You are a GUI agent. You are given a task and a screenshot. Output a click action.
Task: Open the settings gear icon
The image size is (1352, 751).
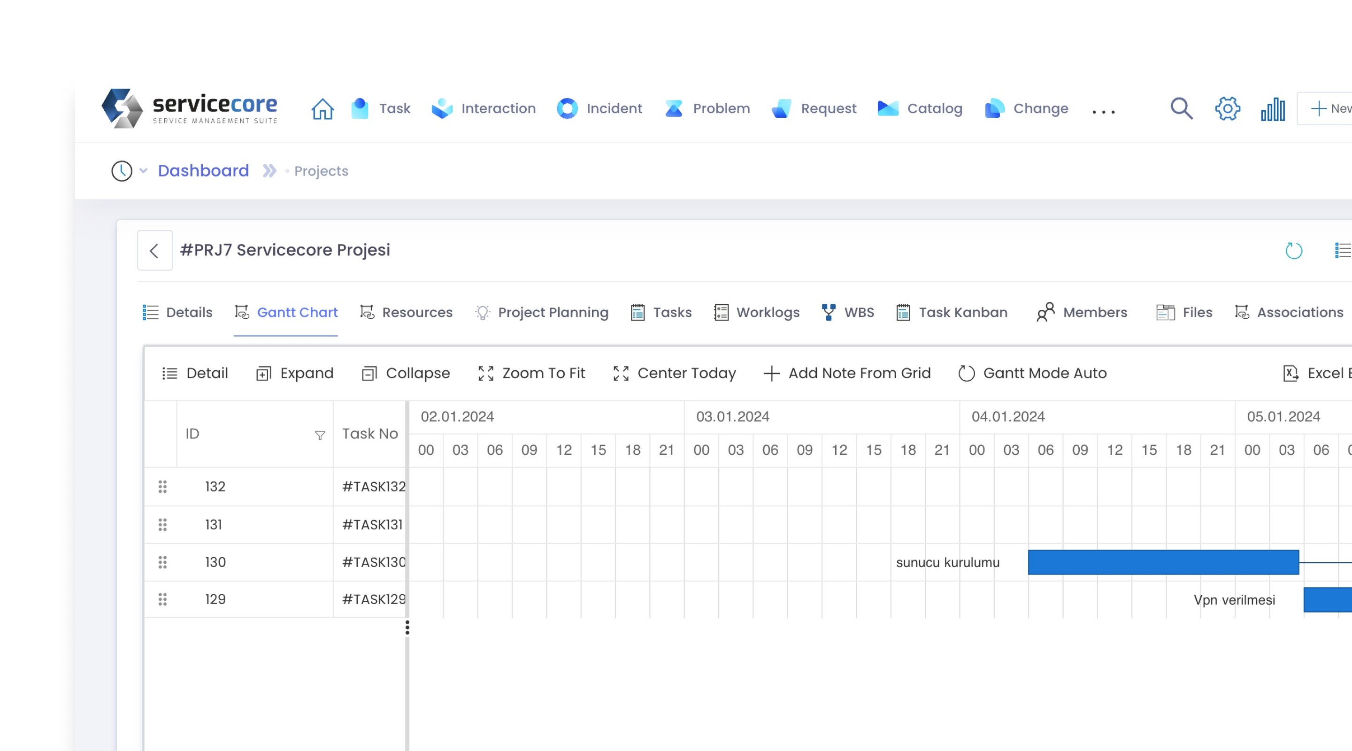[x=1227, y=108]
